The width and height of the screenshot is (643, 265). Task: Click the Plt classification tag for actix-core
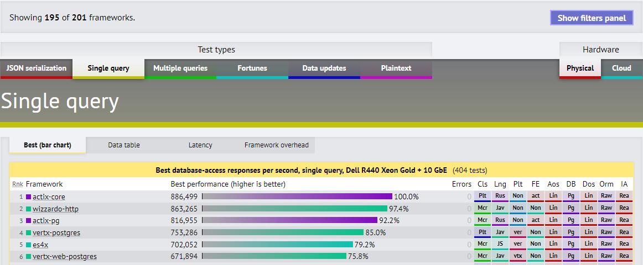[x=483, y=197]
